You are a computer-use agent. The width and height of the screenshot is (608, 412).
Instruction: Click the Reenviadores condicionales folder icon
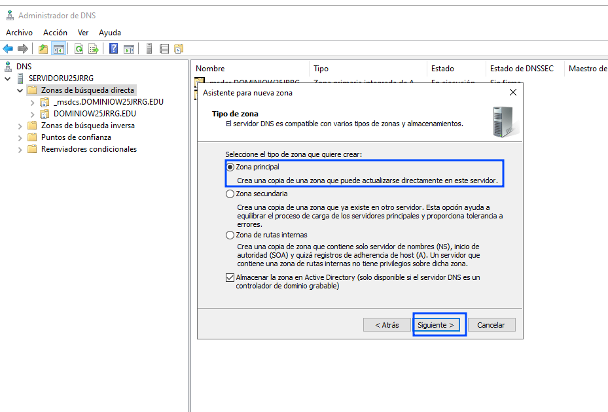[32, 149]
